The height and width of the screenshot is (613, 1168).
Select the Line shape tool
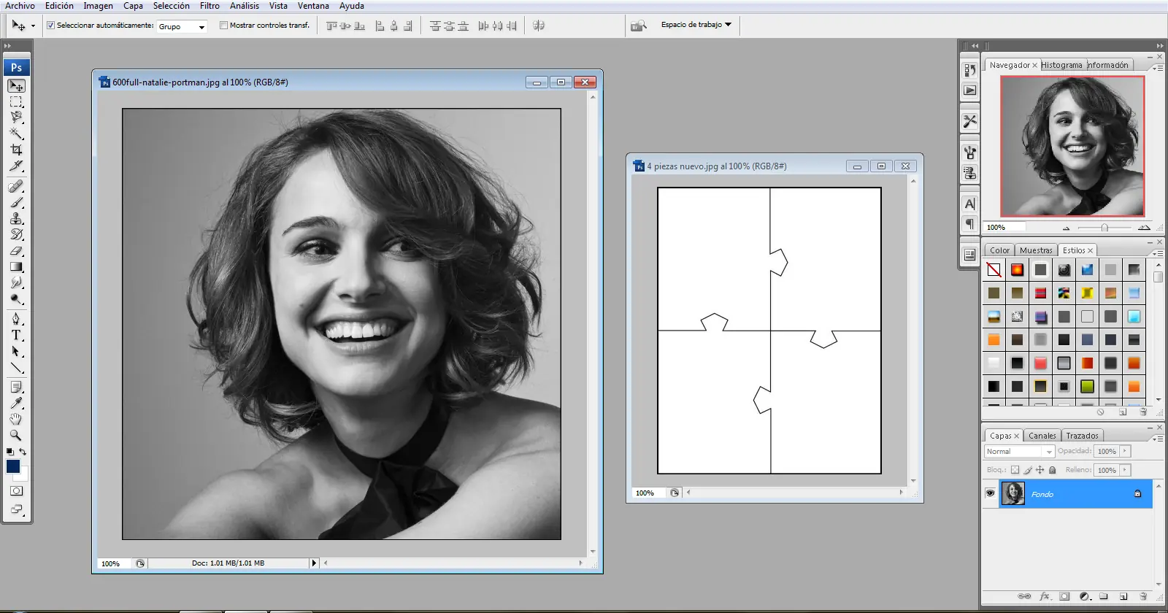[16, 367]
